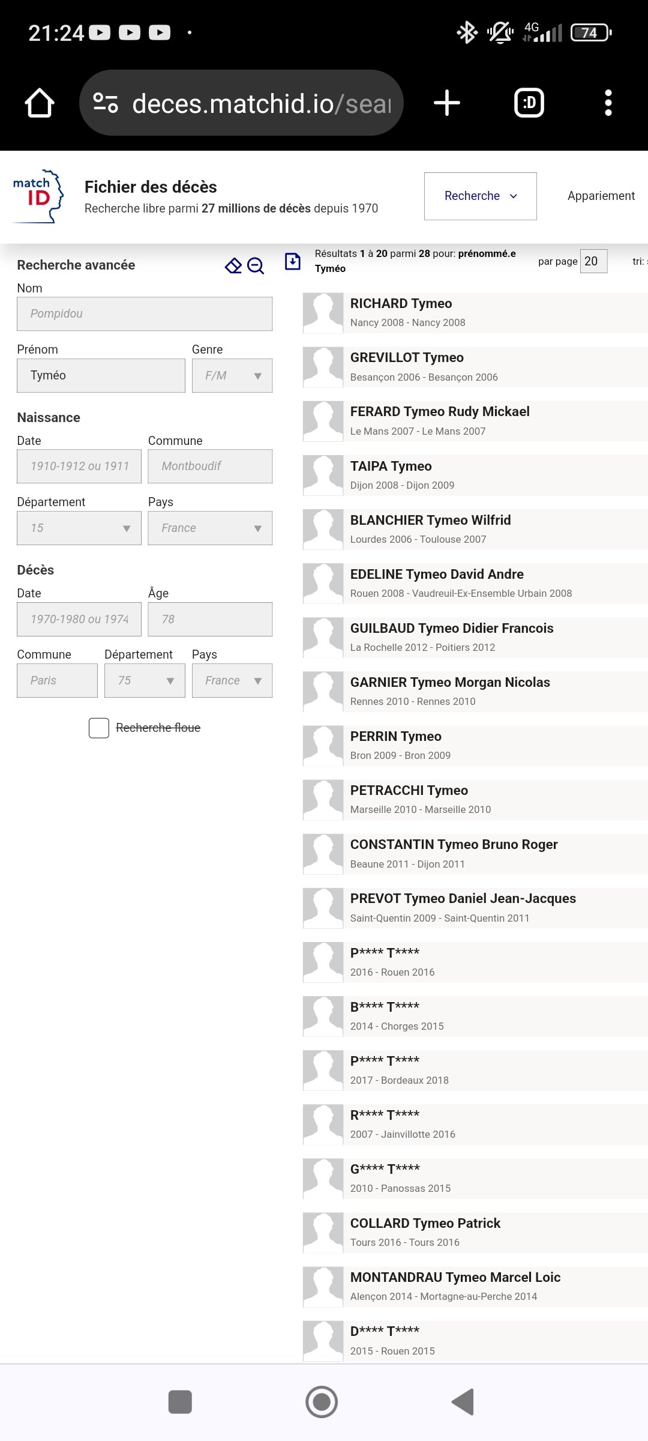This screenshot has height=1441, width=648.
Task: Click the Nom input field
Action: click(145, 314)
